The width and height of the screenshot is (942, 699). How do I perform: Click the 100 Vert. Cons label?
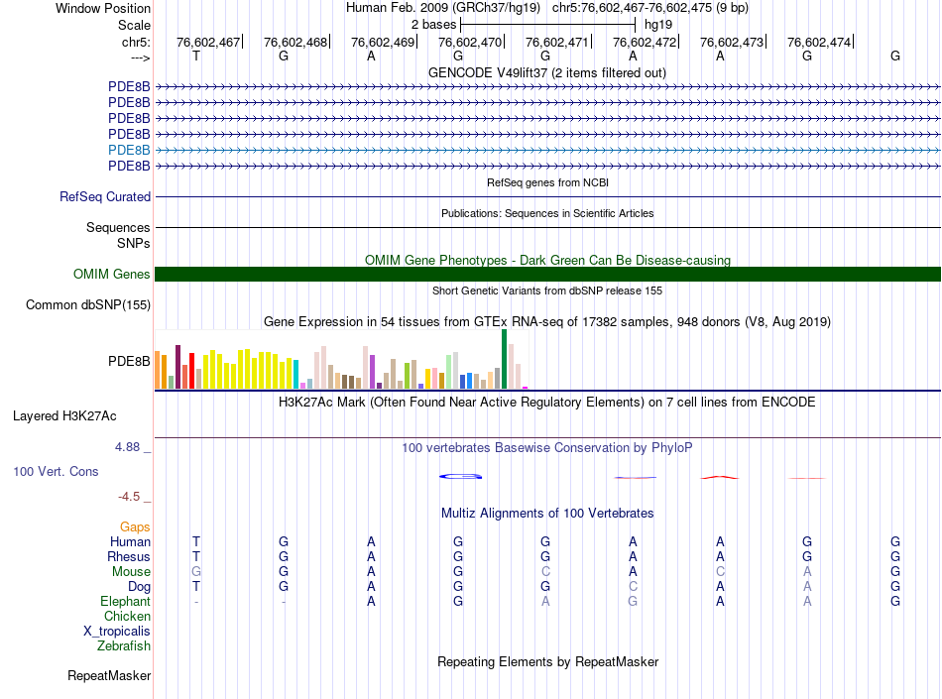point(56,472)
